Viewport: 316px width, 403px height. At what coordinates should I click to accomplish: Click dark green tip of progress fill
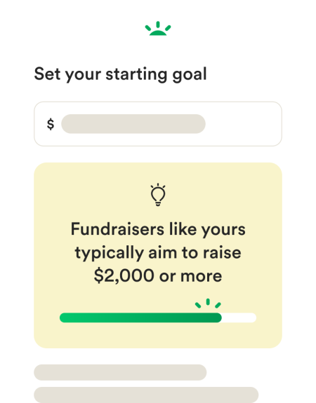click(x=215, y=317)
